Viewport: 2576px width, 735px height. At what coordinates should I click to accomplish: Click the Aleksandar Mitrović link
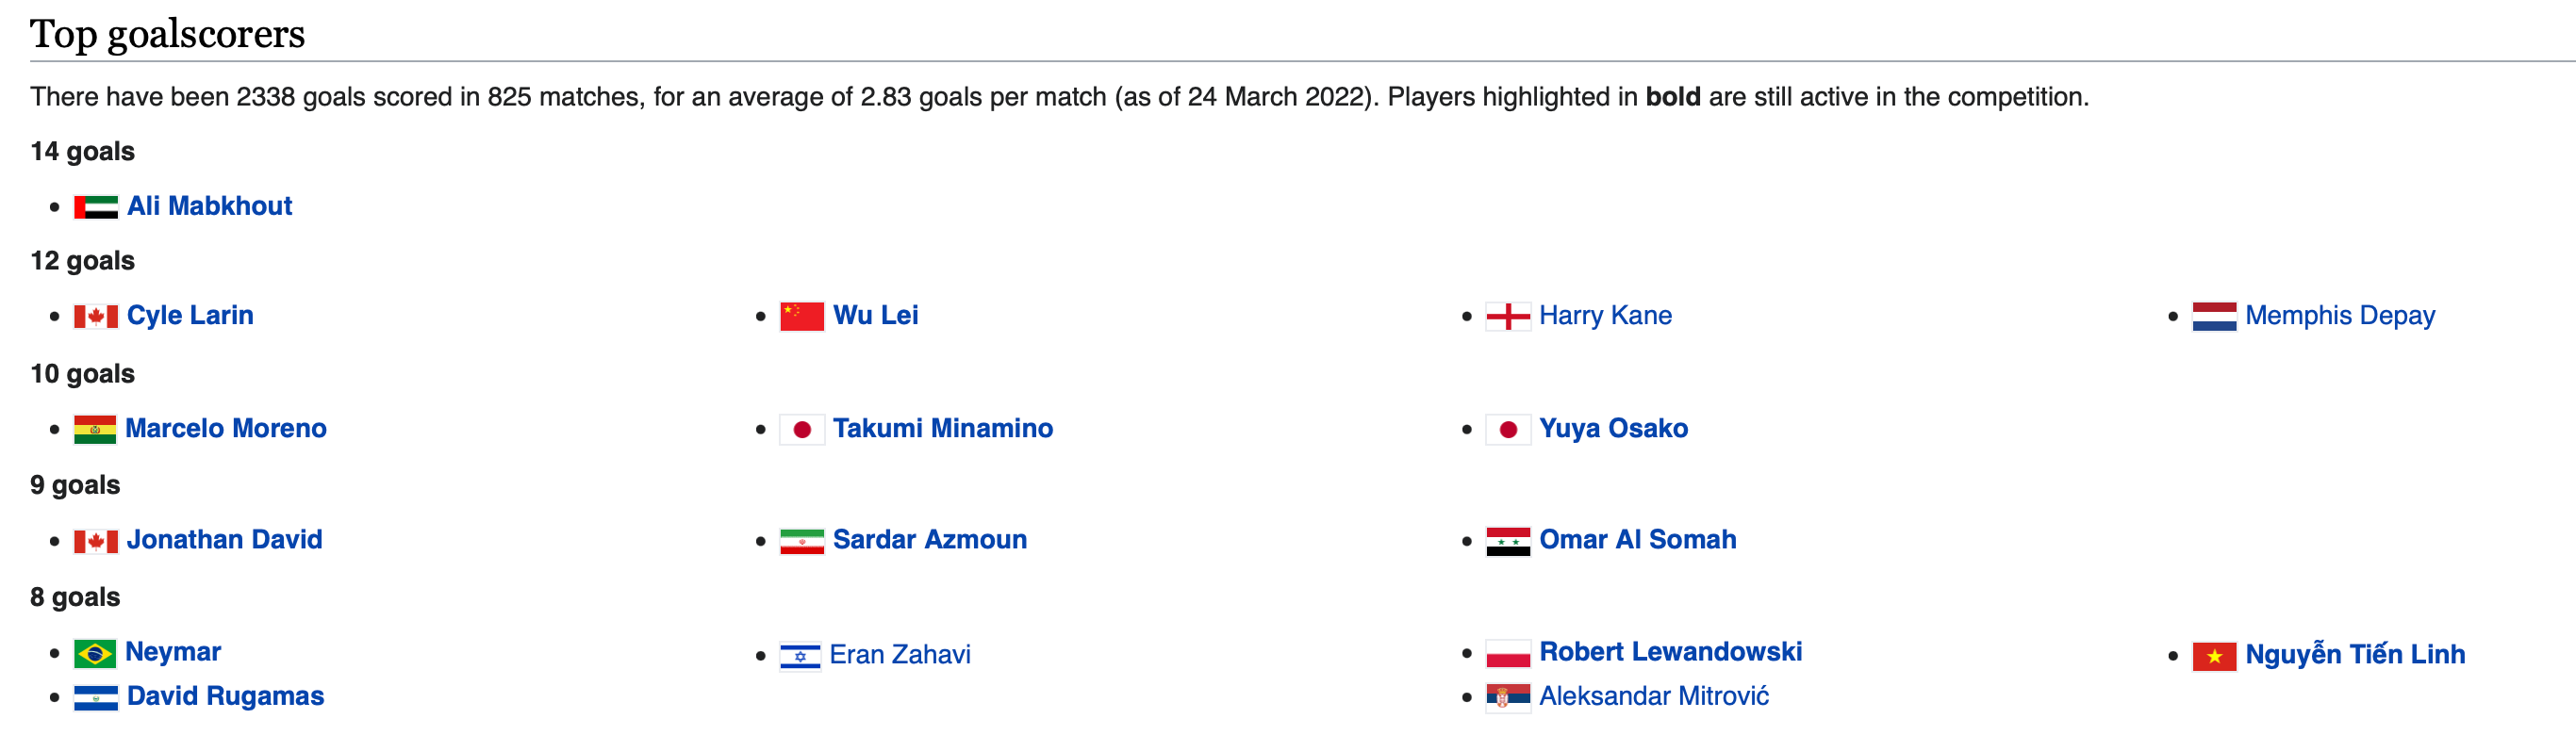[x=1653, y=696]
